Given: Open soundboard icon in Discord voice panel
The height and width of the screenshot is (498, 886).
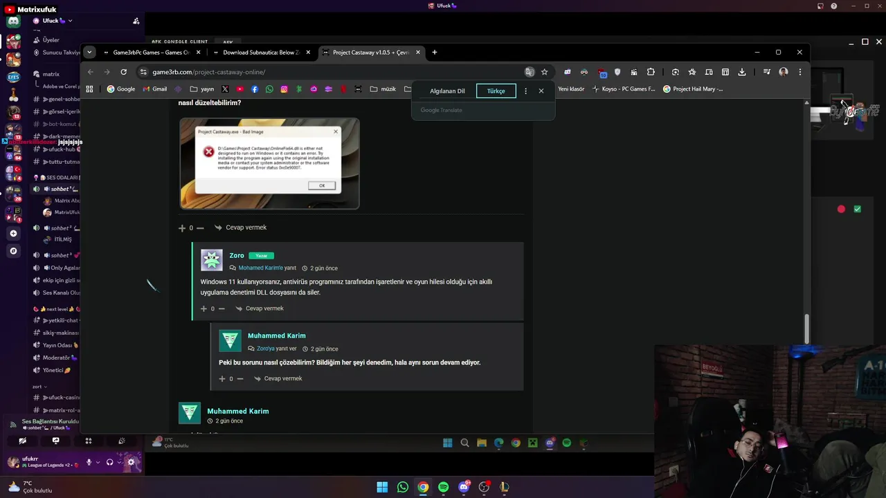Looking at the screenshot, I should 122,441.
